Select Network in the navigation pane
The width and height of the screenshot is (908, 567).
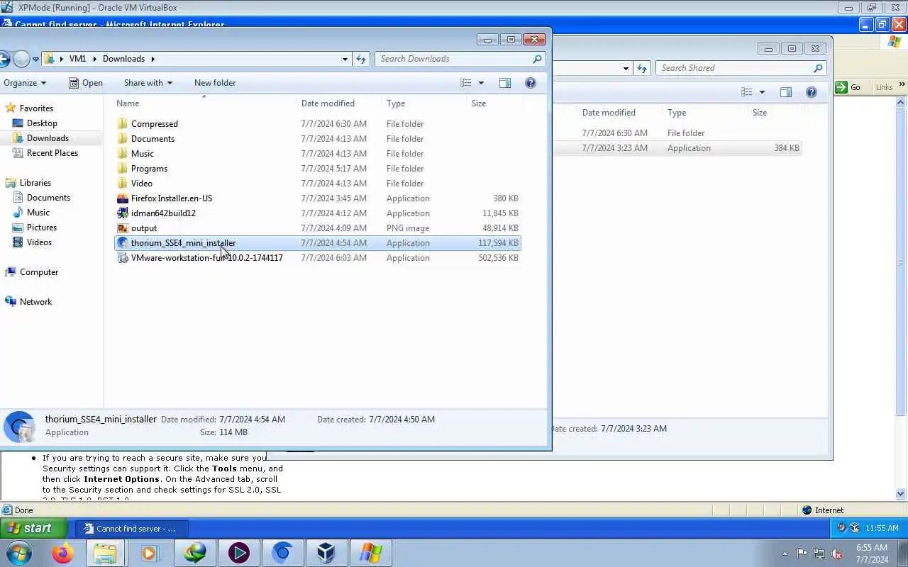tap(35, 302)
